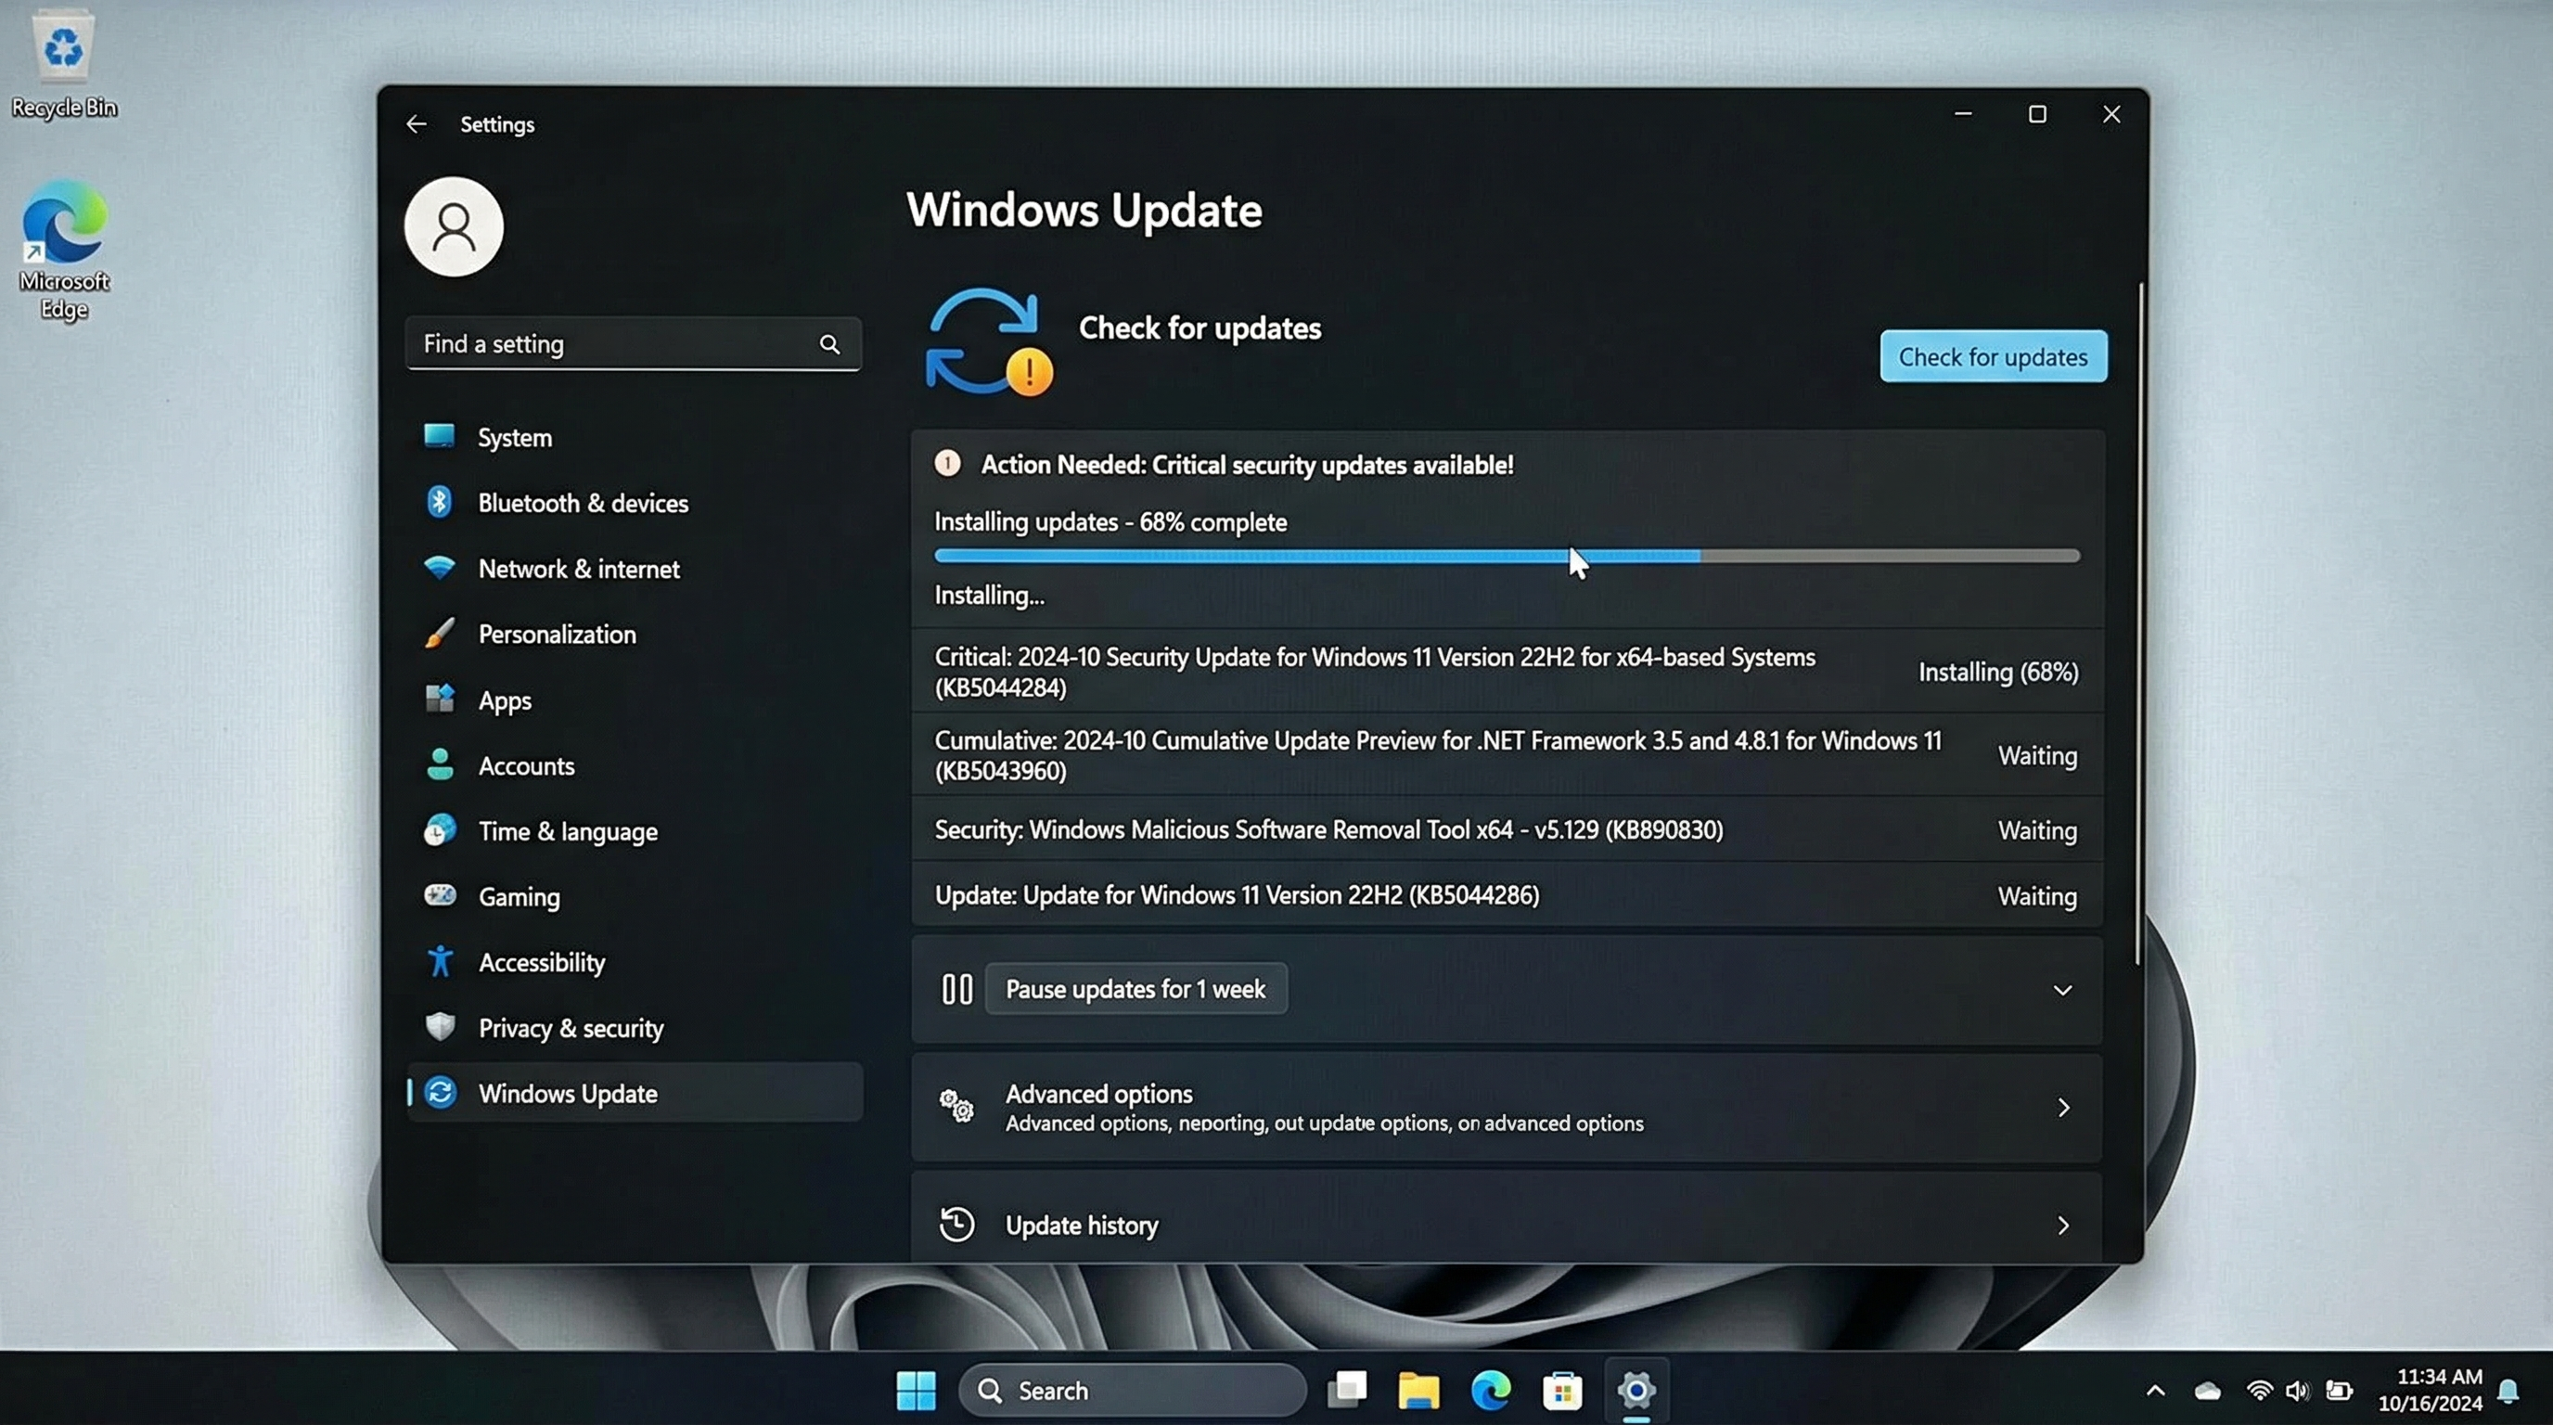Switch to the Apps settings section
The image size is (2553, 1425).
(505, 700)
